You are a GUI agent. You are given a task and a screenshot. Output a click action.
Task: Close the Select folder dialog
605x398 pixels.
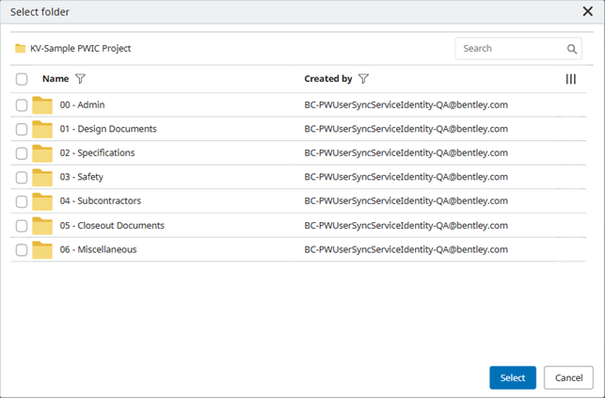coord(587,11)
